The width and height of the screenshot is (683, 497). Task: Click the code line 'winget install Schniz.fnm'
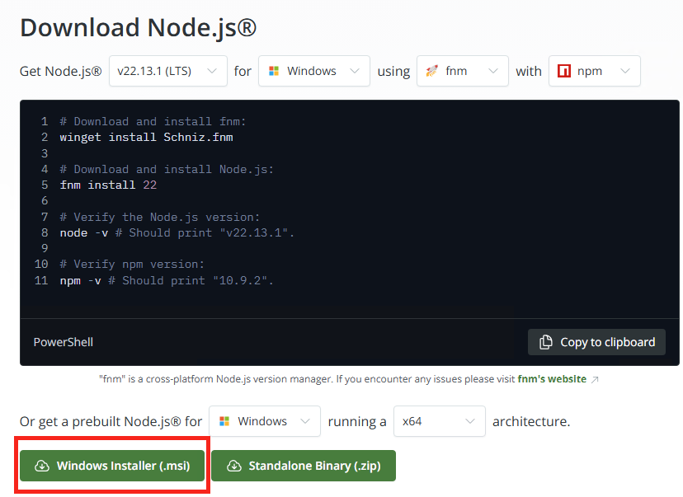pyautogui.click(x=146, y=137)
